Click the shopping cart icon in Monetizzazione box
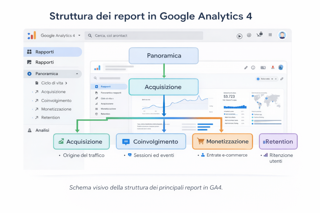This screenshot has height=213, width=320. (x=201, y=141)
